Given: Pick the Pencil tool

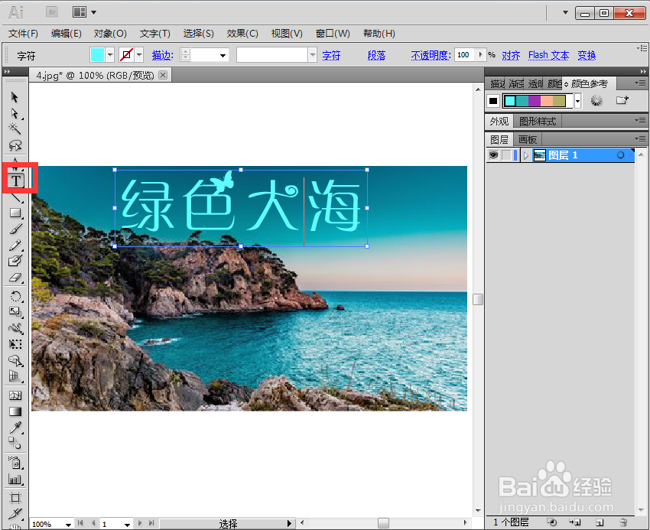Looking at the screenshot, I should [16, 245].
